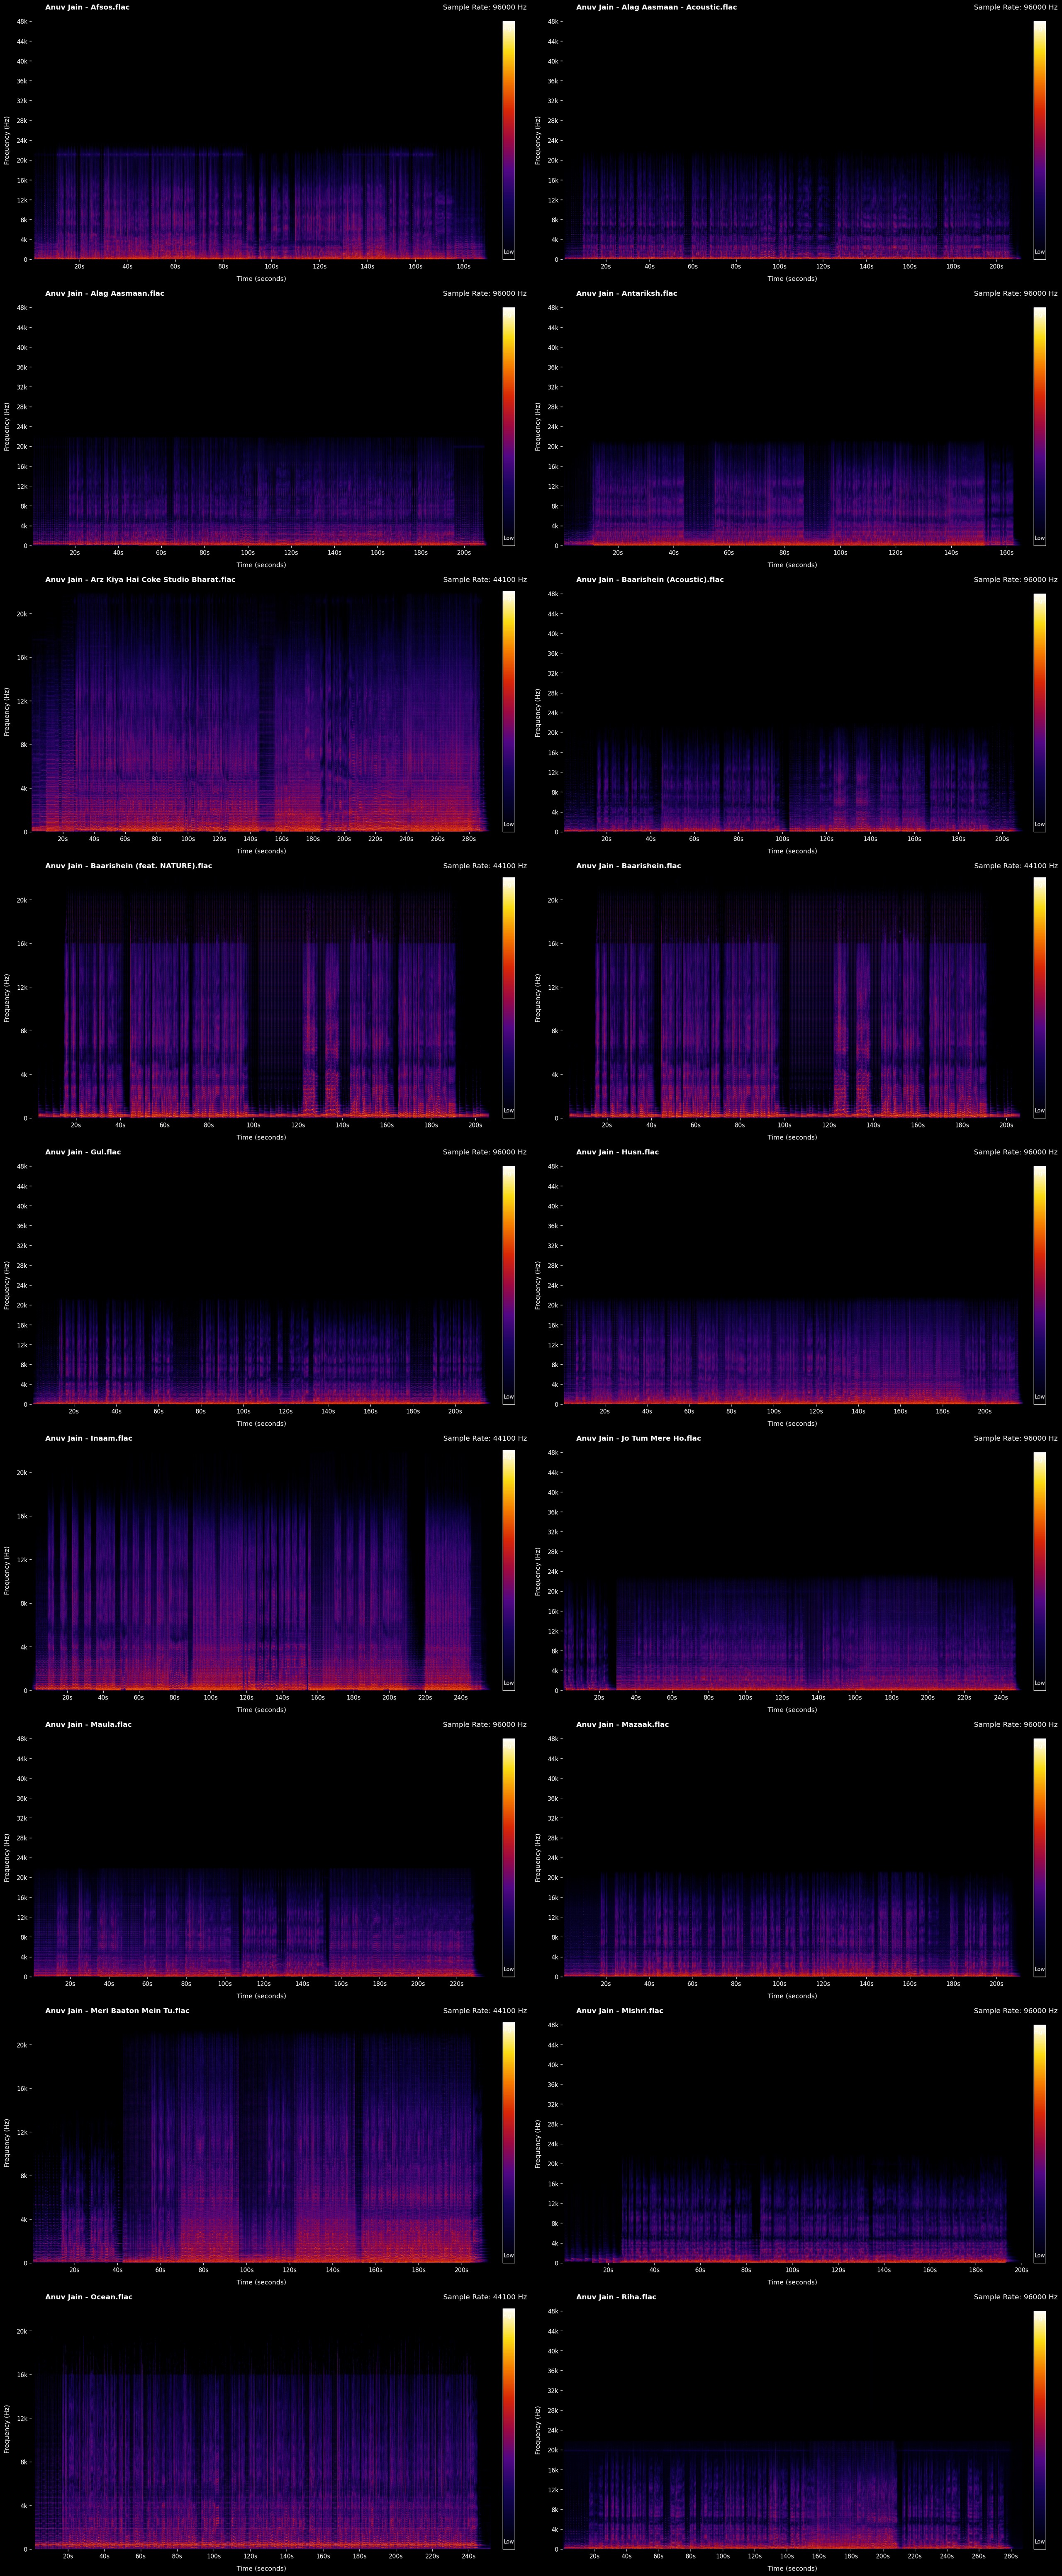
Task: Select the colorbar next to Antariksh.flac
Action: pos(1040,427)
